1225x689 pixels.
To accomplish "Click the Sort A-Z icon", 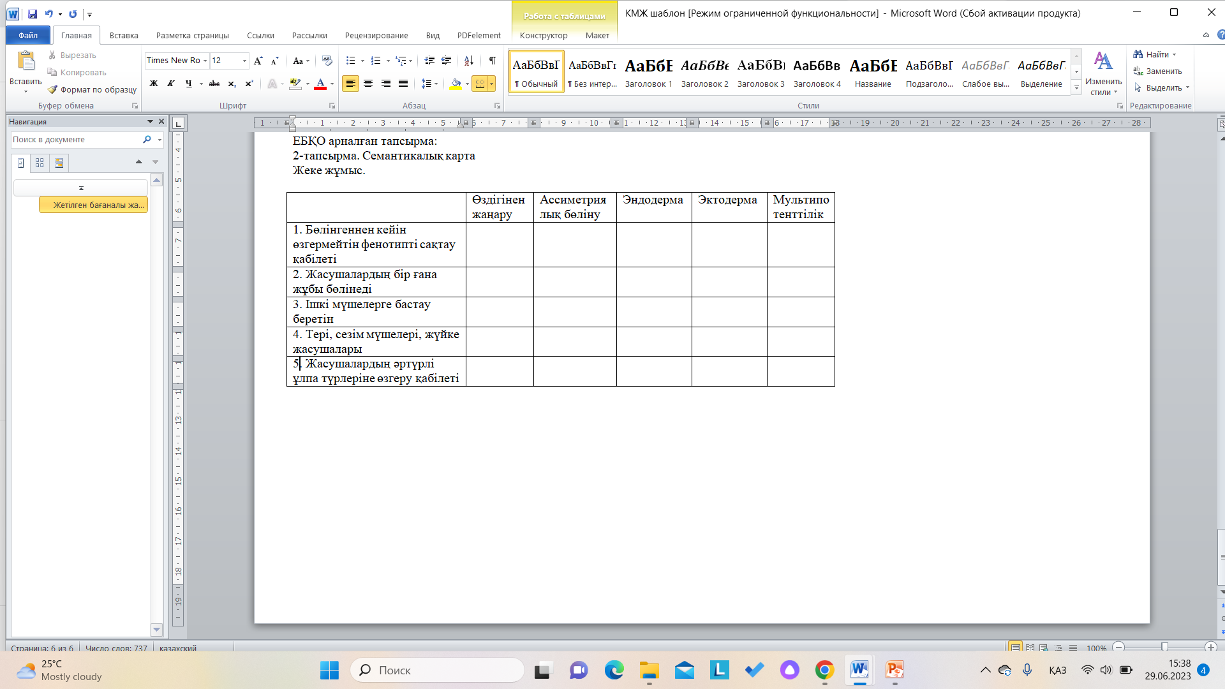I will coord(469,61).
